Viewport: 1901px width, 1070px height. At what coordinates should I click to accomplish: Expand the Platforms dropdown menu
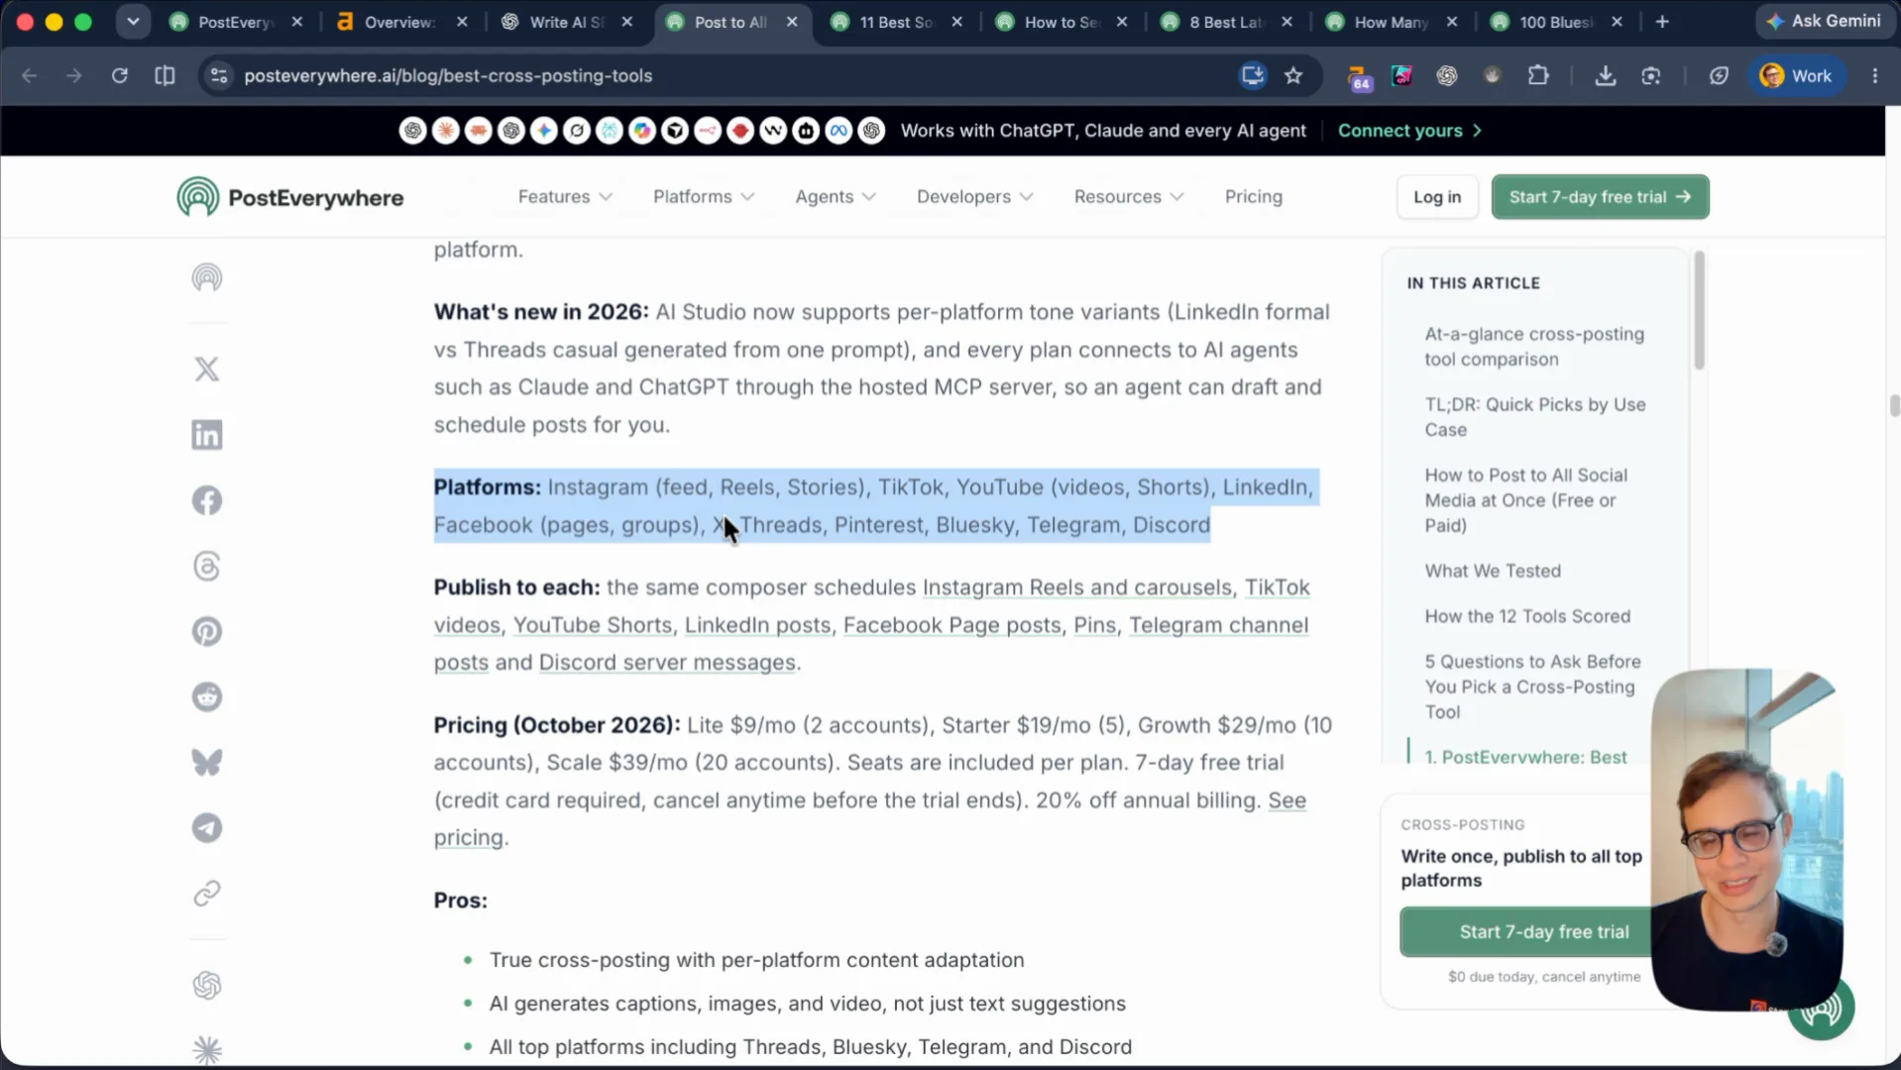point(704,197)
